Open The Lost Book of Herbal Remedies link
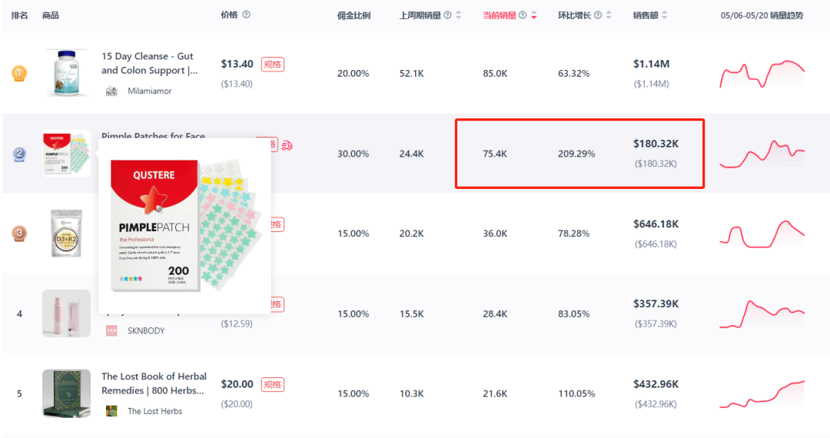The width and height of the screenshot is (830, 438). point(154,383)
